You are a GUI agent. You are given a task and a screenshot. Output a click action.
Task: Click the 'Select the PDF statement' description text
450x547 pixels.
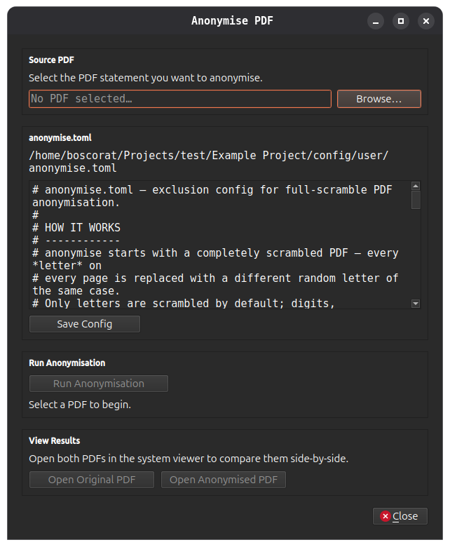(146, 78)
